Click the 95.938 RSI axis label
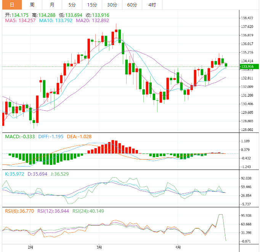Viewport: 260px width, 252px height. [246, 215]
